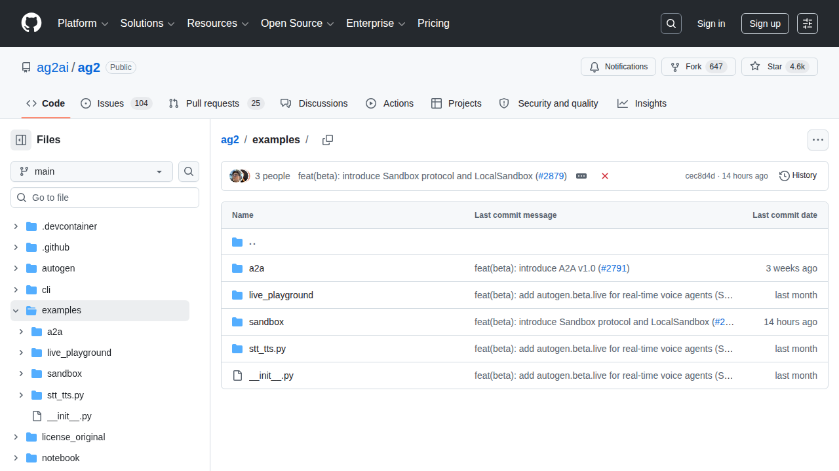This screenshot has height=471, width=839.
Task: Open the GitHub homepage logo
Action: 31,24
